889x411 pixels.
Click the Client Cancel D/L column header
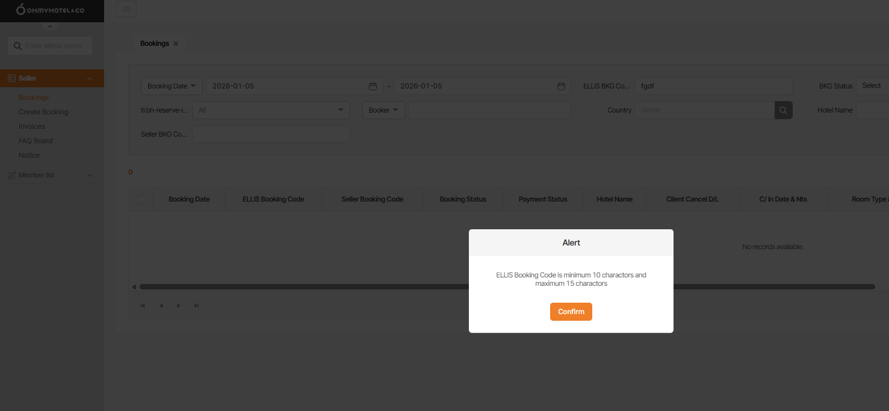click(693, 199)
